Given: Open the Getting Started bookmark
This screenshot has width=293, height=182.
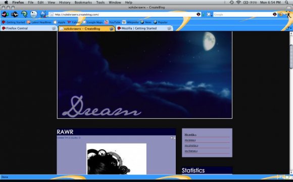Looking at the screenshot, I should pos(13,22).
